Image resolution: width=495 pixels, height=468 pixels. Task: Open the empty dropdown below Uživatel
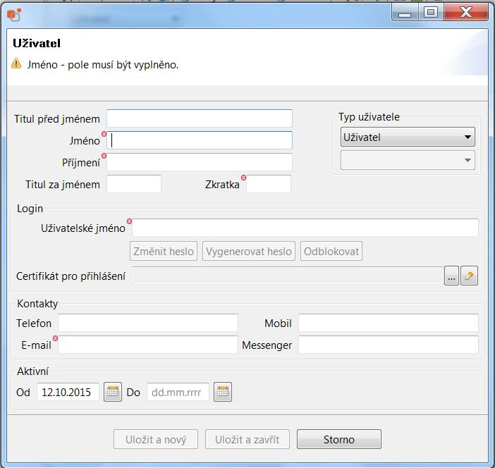408,160
